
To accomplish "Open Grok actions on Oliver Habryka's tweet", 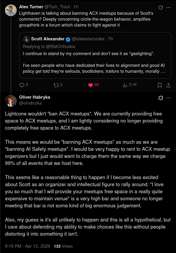I will [x=160, y=97].
